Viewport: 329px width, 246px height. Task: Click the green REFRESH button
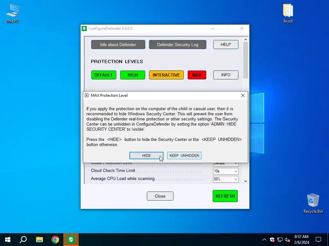(x=225, y=196)
